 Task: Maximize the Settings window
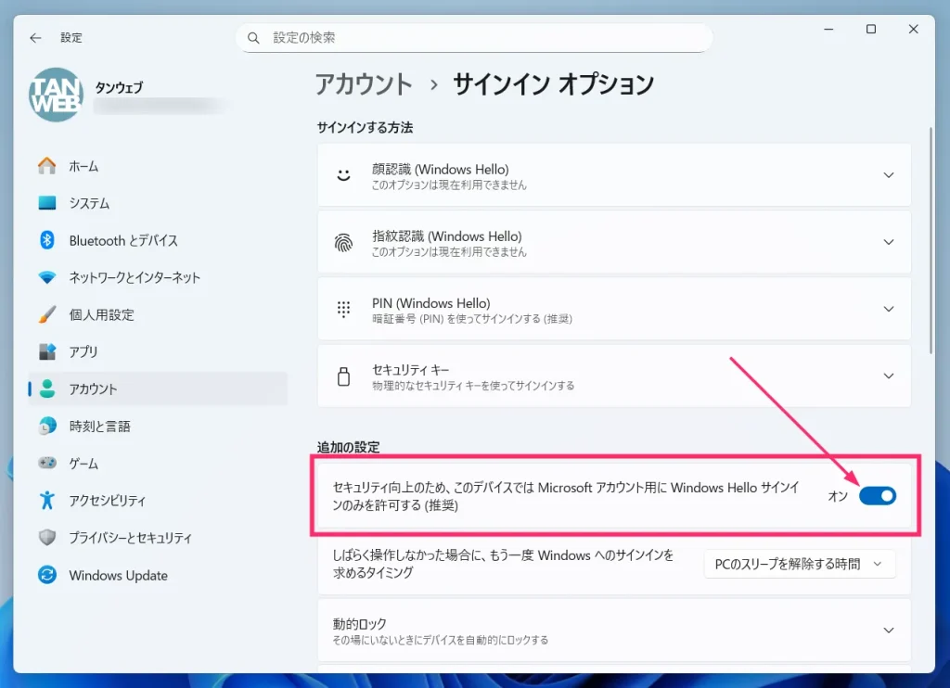point(871,29)
